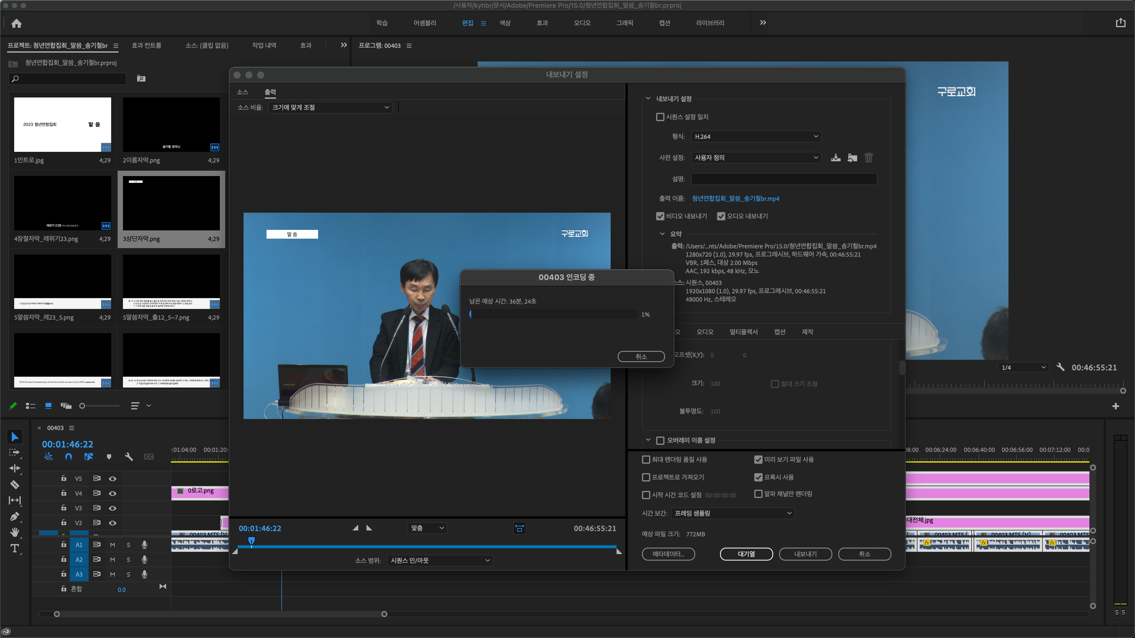The width and height of the screenshot is (1135, 638).
Task: Go to the Premiere Pro Home screen
Action: click(17, 23)
